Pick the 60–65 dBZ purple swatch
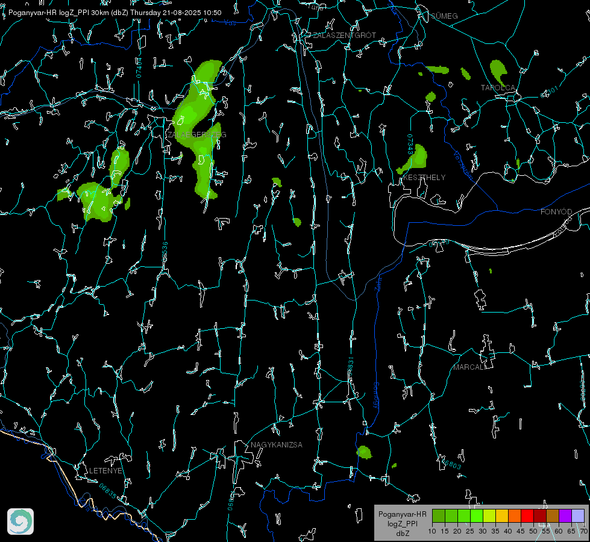Viewport: 590px width, 542px height. 565,516
